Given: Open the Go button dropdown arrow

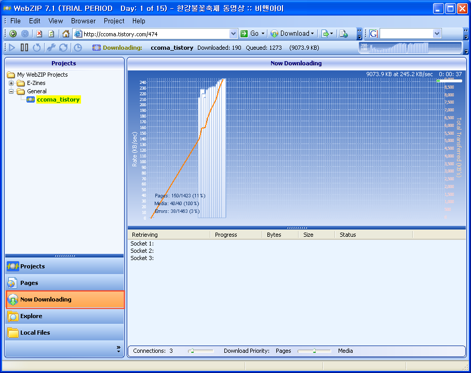Looking at the screenshot, I should (263, 34).
